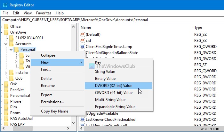Click the tree pane scroll up arrow
Viewport: 224px width, 132px height.
point(73,27)
